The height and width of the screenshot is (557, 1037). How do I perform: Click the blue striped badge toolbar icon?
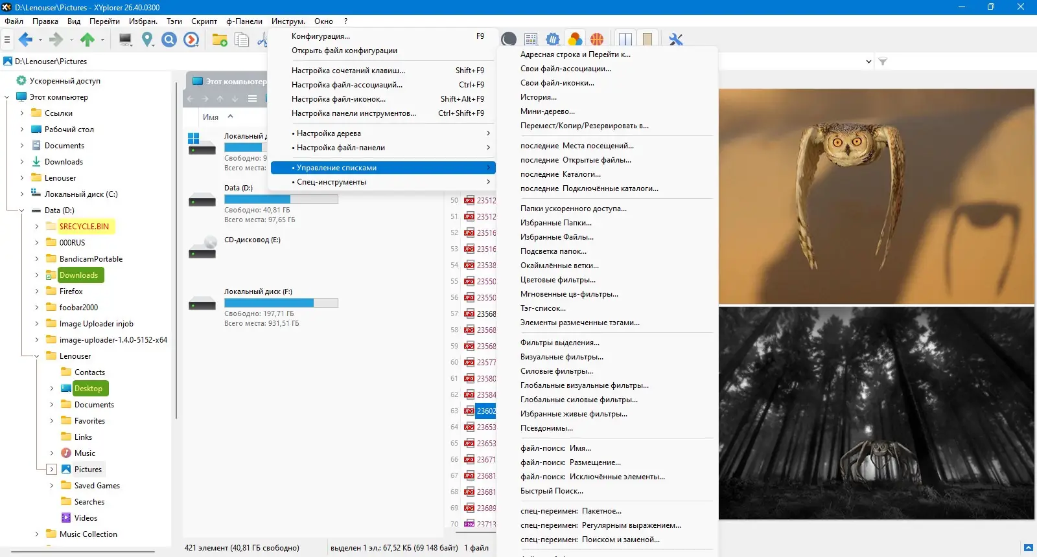[553, 40]
